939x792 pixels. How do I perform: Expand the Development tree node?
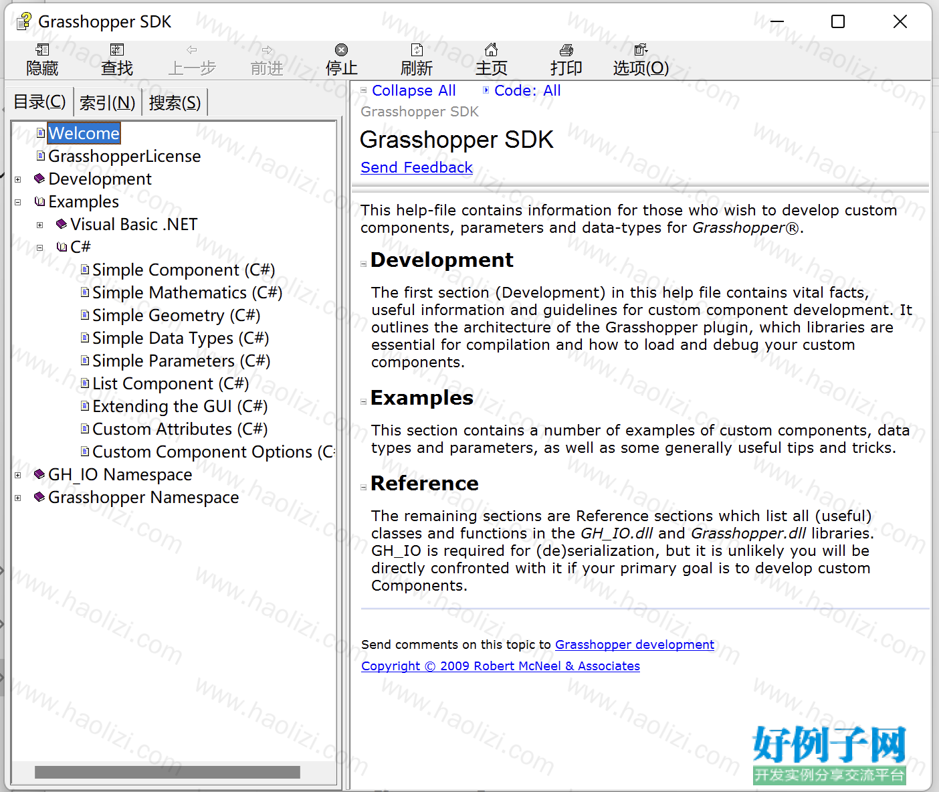click(18, 179)
